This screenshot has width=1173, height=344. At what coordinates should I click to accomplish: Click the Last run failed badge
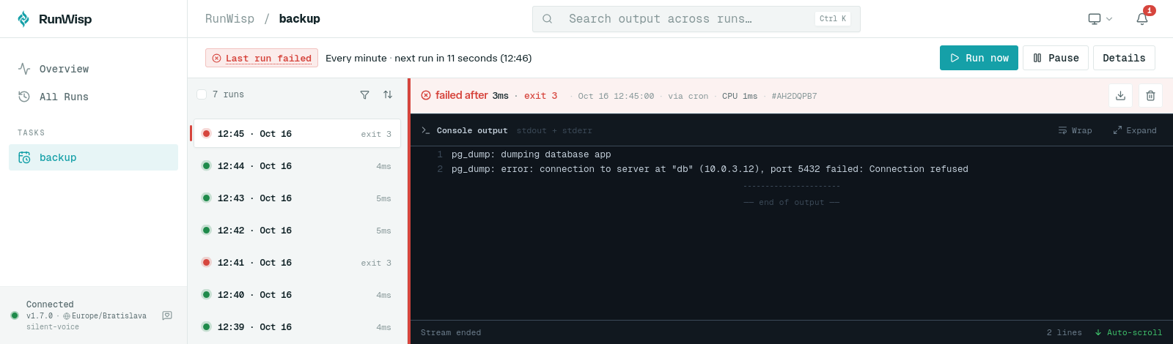[262, 58]
